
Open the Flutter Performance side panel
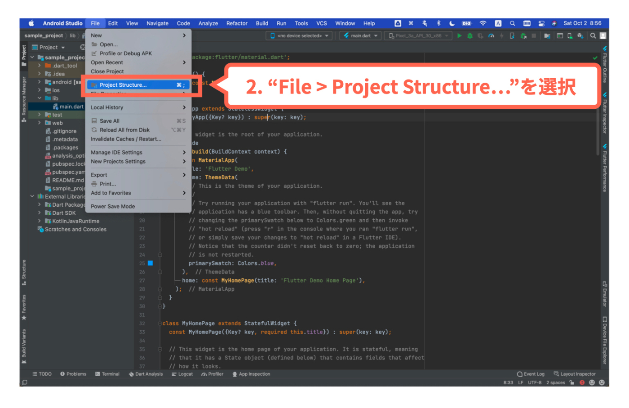[x=605, y=168]
